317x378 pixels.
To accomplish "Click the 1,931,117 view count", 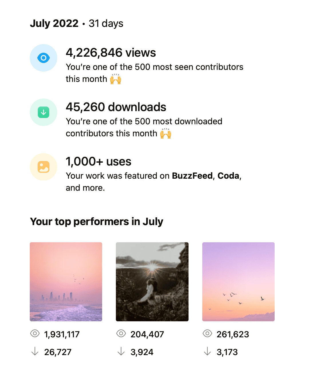I will click(x=62, y=334).
